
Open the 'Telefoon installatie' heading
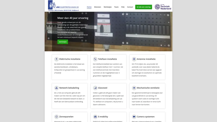(107, 59)
